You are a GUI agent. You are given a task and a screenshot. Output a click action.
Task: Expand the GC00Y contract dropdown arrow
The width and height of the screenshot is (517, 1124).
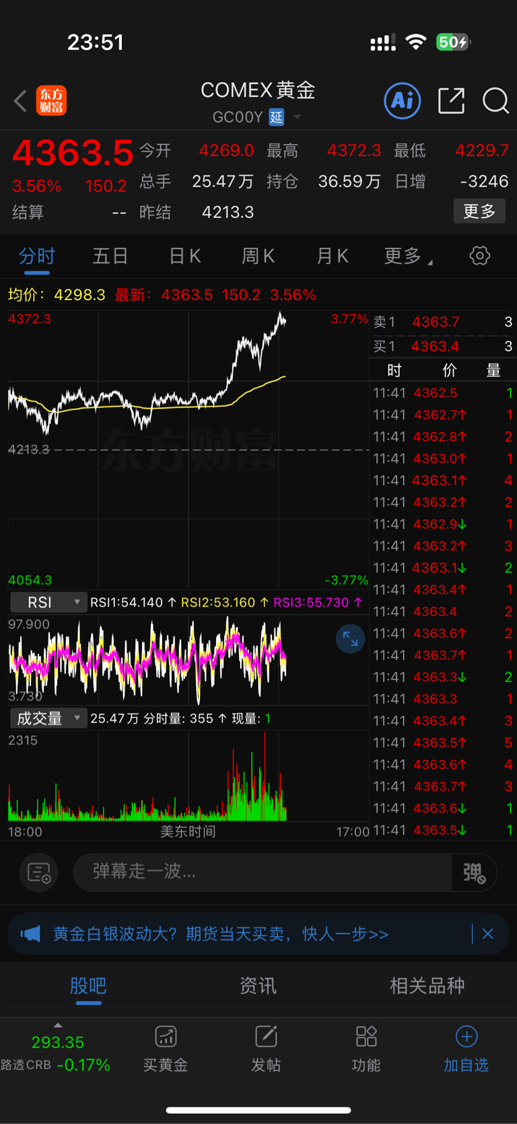[x=297, y=117]
